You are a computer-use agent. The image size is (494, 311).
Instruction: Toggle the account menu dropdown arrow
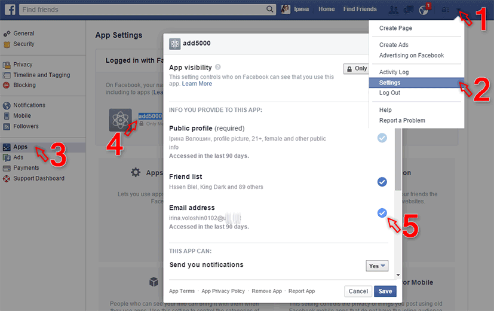pyautogui.click(x=459, y=10)
